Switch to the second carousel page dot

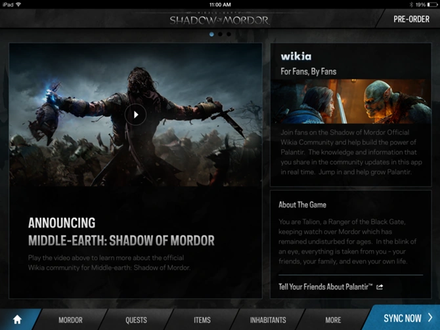point(220,34)
